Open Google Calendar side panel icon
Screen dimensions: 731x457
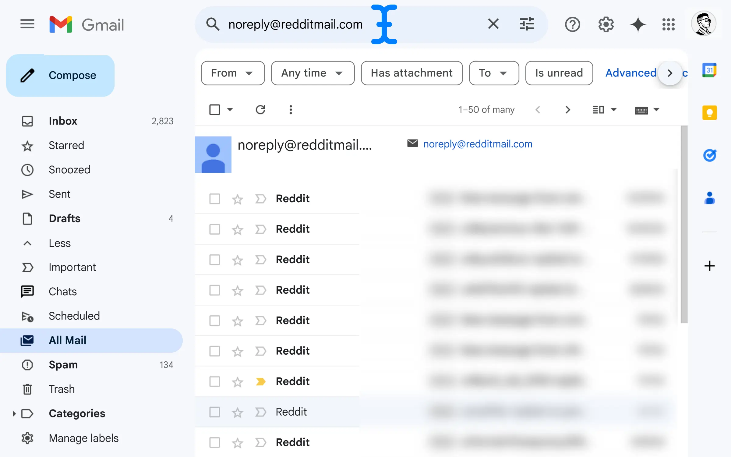[x=709, y=70]
